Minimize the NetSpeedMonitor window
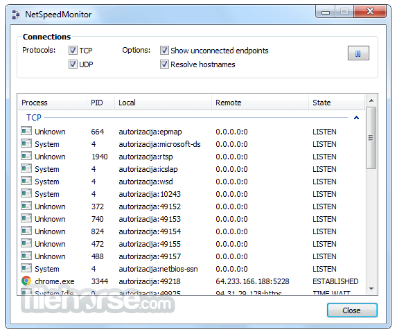Viewport: 397px width, 334px height. tap(326, 12)
